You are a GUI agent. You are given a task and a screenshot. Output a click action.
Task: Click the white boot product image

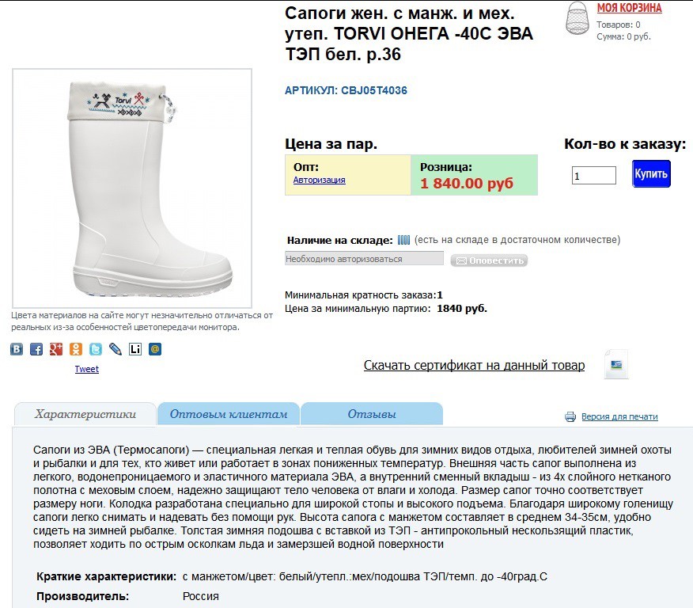point(132,188)
